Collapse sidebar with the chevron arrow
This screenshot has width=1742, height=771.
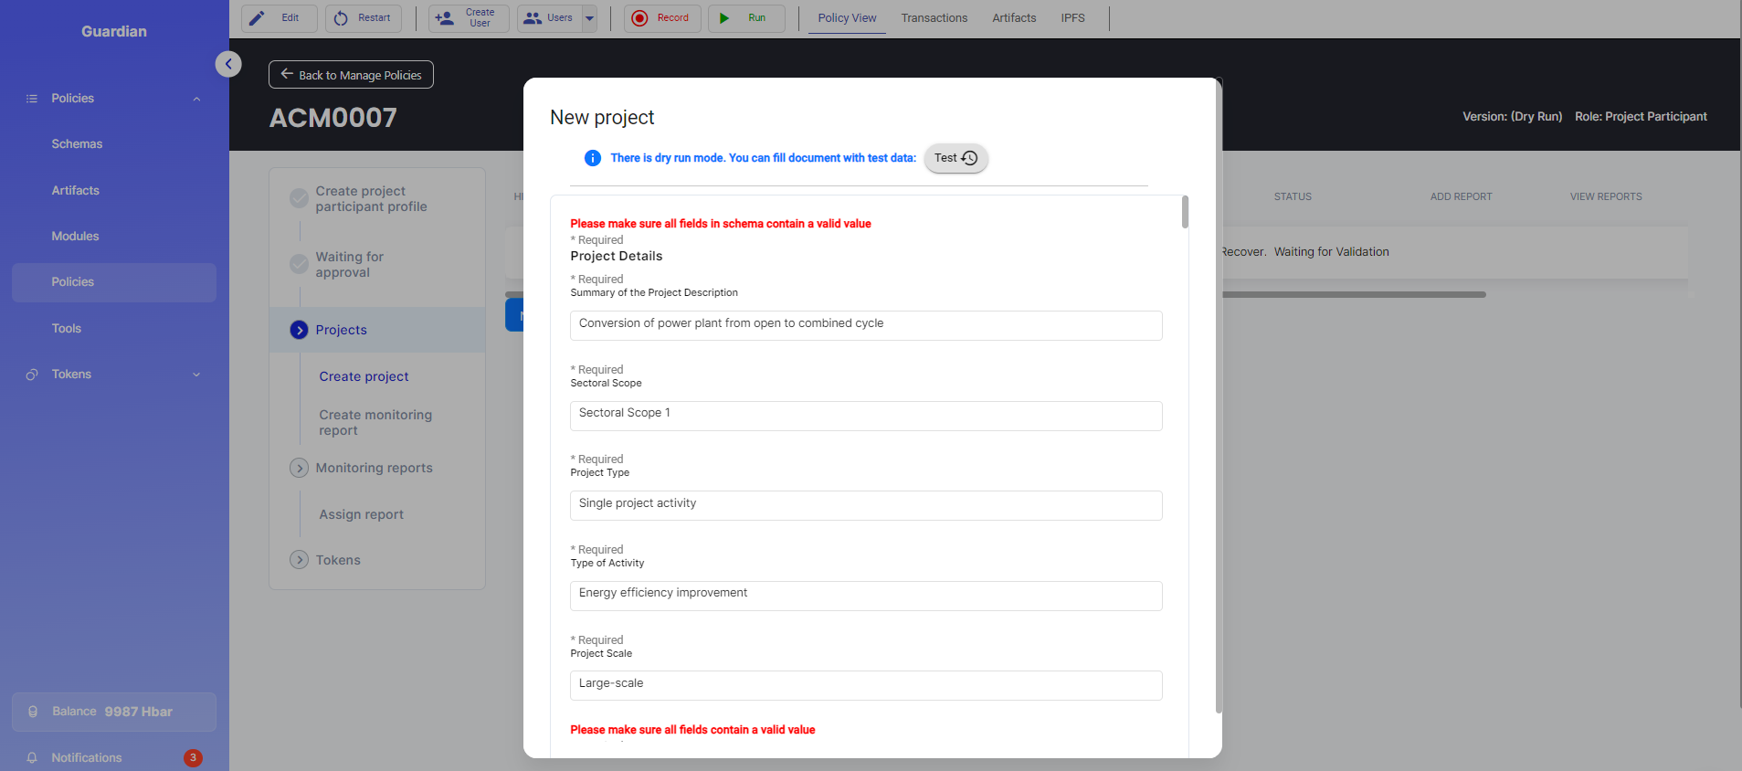click(x=228, y=64)
